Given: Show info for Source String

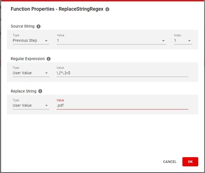Looking at the screenshot, I should [x=38, y=26].
